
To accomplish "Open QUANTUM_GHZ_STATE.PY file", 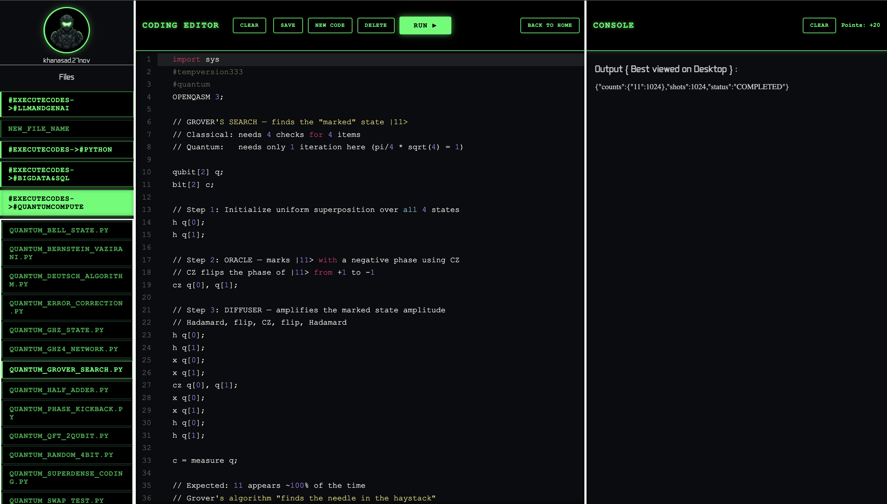I will (x=67, y=330).
